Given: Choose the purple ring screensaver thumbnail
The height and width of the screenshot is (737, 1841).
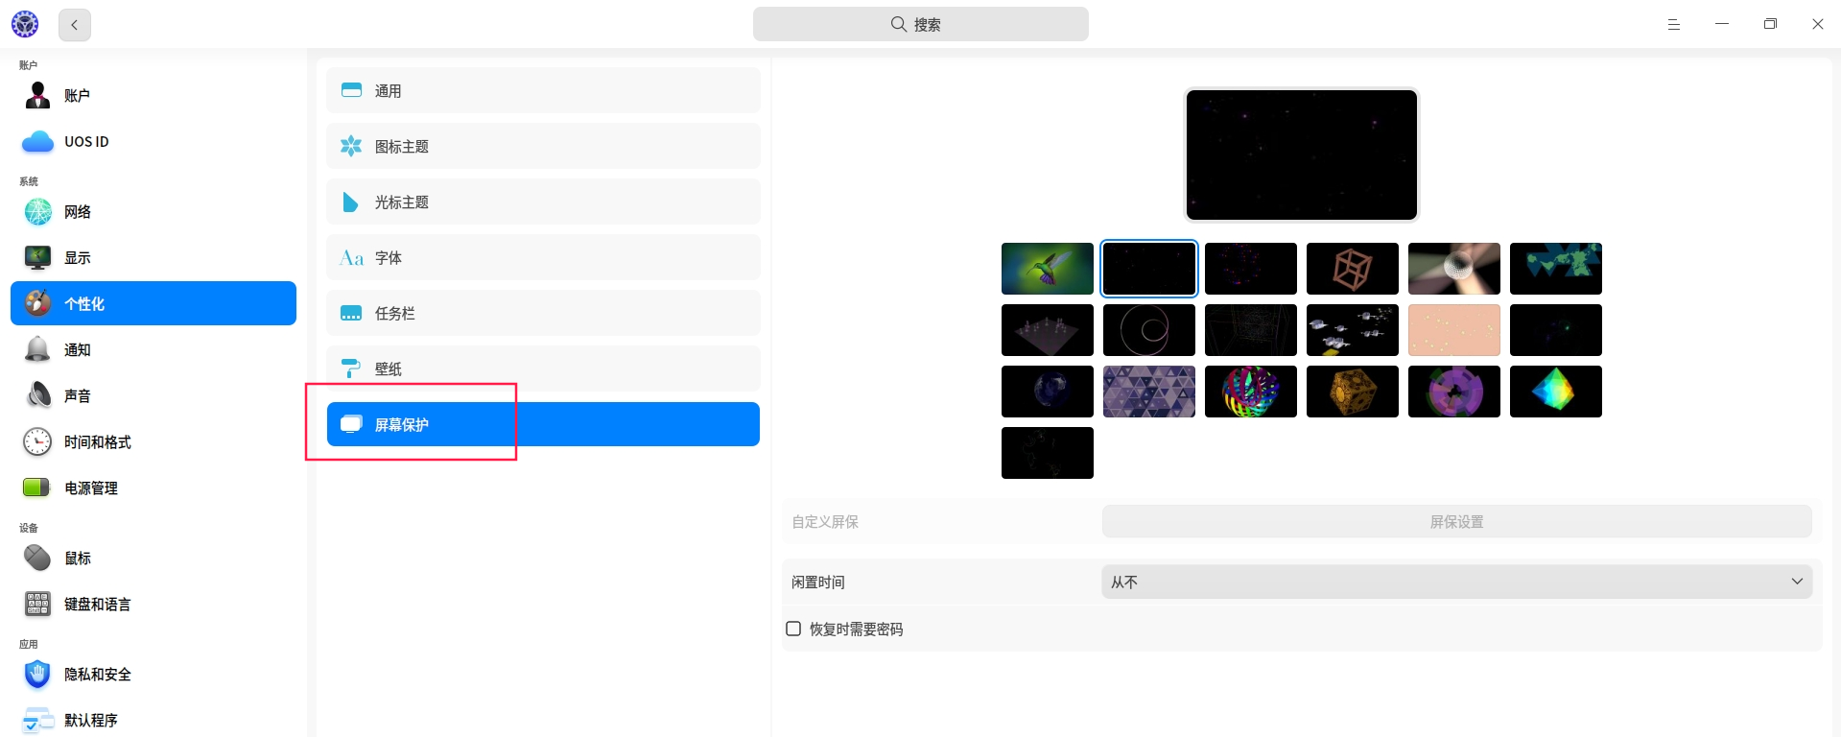Looking at the screenshot, I should (x=1454, y=392).
